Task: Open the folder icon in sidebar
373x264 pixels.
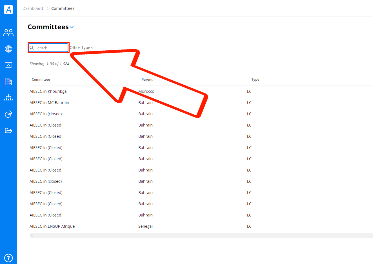Action: (x=8, y=130)
